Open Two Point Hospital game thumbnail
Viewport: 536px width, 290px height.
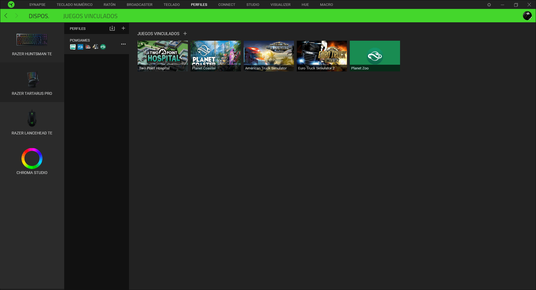click(x=163, y=56)
